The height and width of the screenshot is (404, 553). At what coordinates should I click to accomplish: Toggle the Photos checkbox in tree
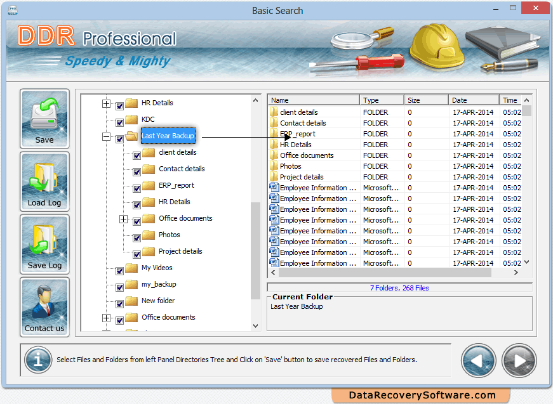[x=137, y=238]
